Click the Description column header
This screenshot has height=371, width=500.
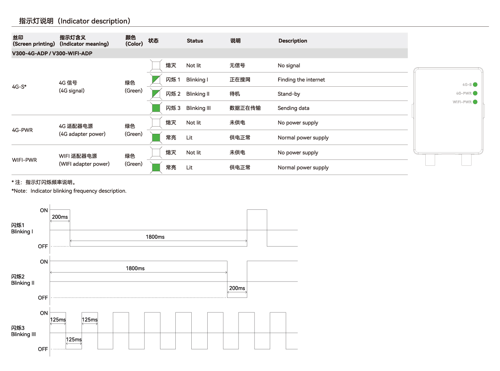(293, 41)
